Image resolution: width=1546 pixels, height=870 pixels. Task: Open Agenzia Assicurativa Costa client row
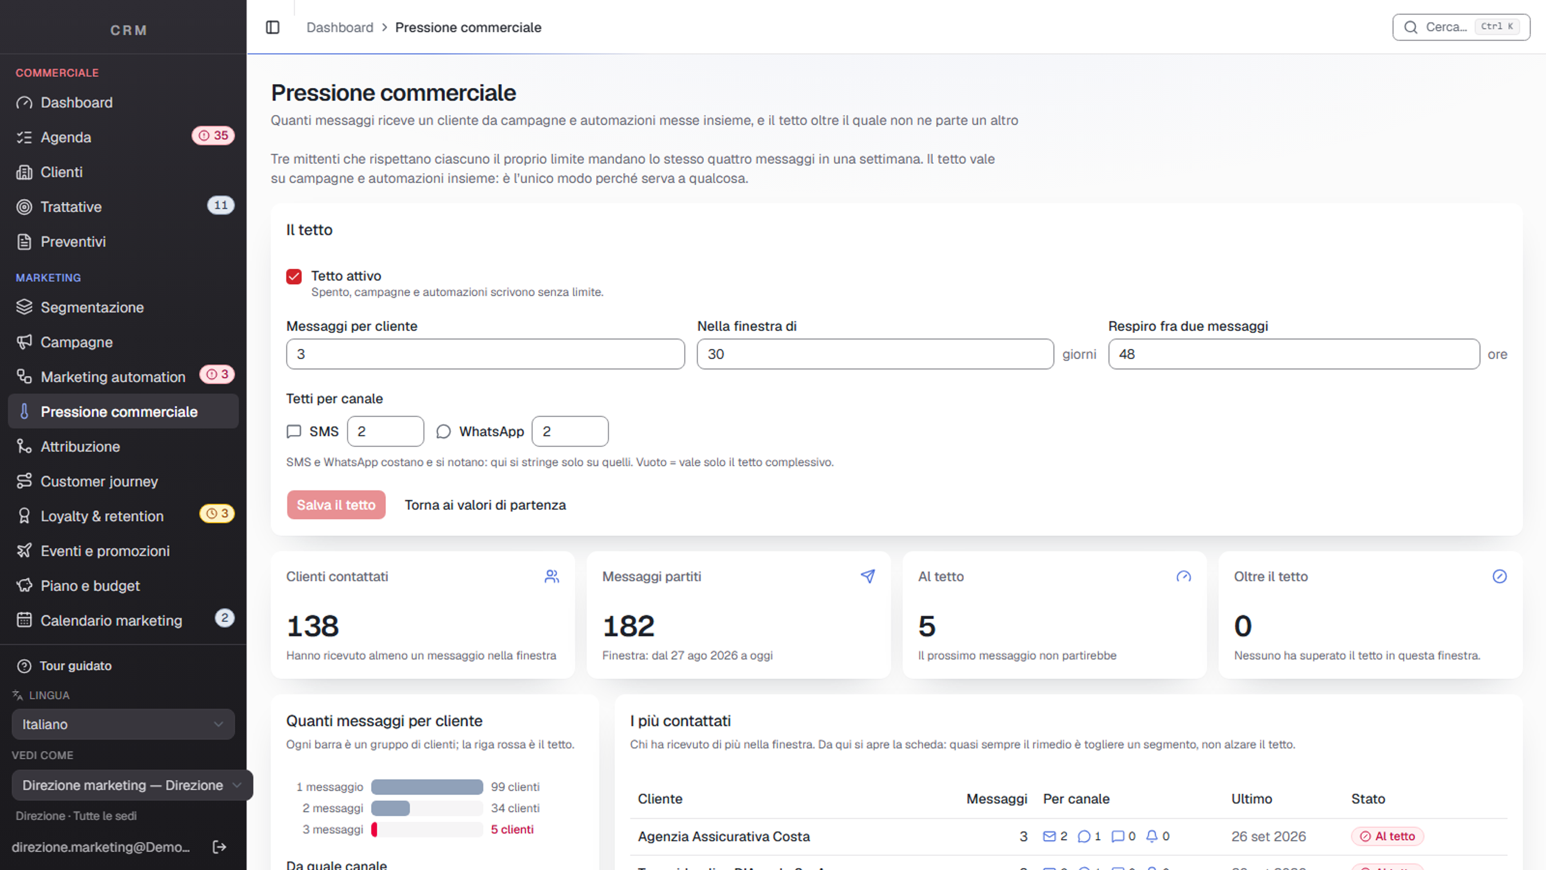(x=1068, y=837)
